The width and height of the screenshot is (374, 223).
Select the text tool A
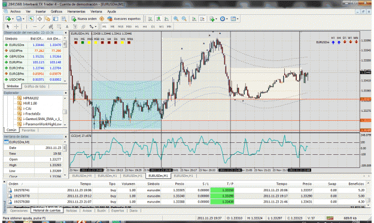click(x=67, y=27)
